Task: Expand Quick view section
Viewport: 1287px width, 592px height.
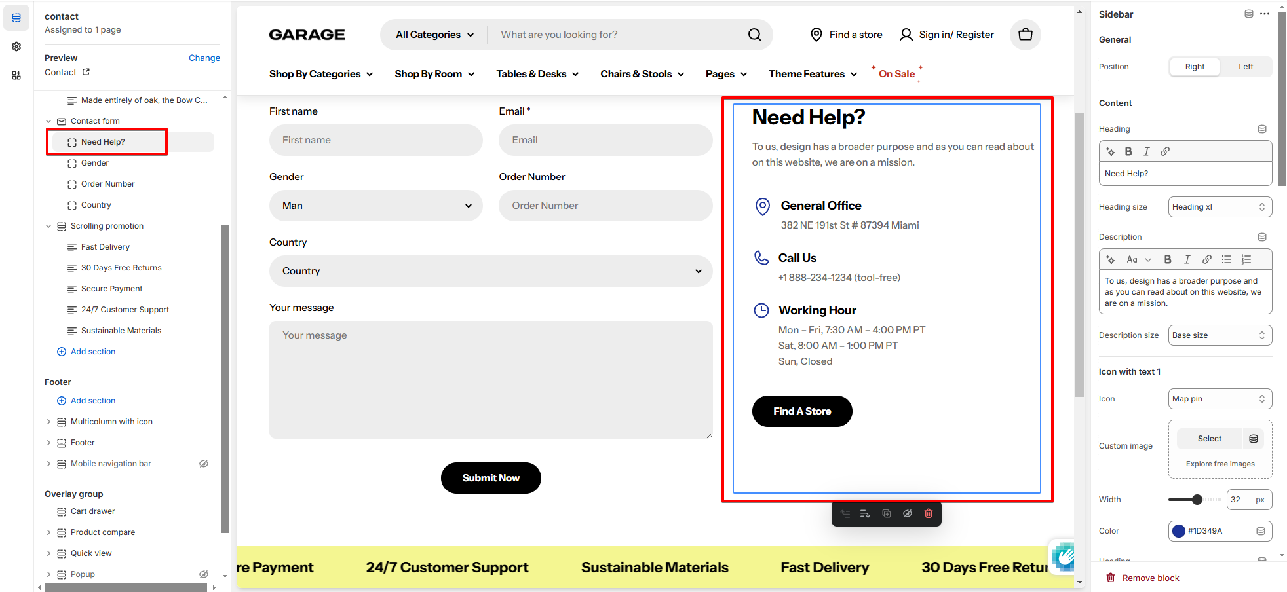Action: tap(48, 553)
